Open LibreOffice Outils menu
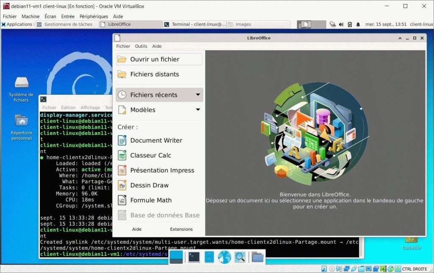434x273 pixels. click(141, 46)
